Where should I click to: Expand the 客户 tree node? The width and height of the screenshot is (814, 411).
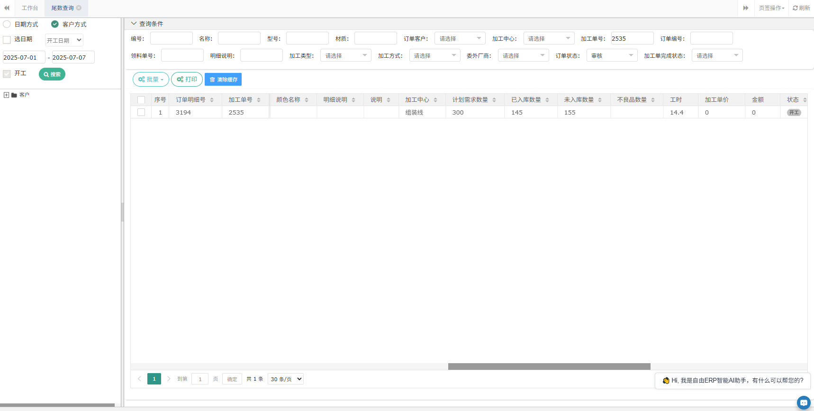pyautogui.click(x=6, y=95)
